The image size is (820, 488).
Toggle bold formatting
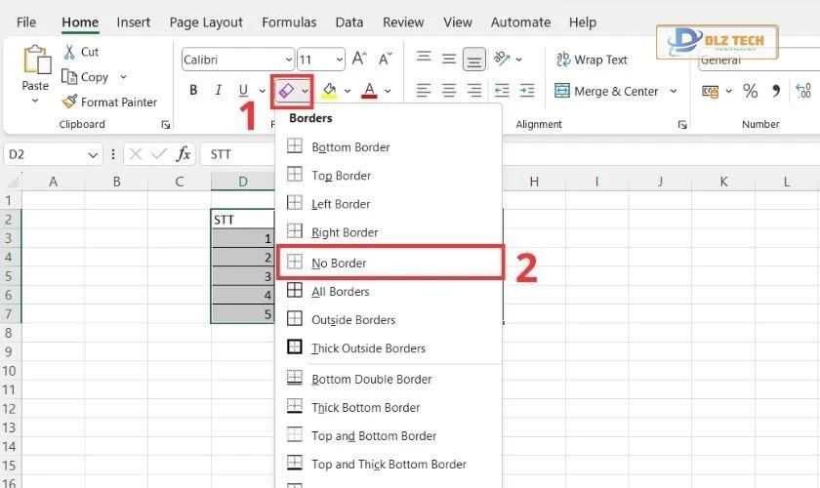tap(193, 91)
